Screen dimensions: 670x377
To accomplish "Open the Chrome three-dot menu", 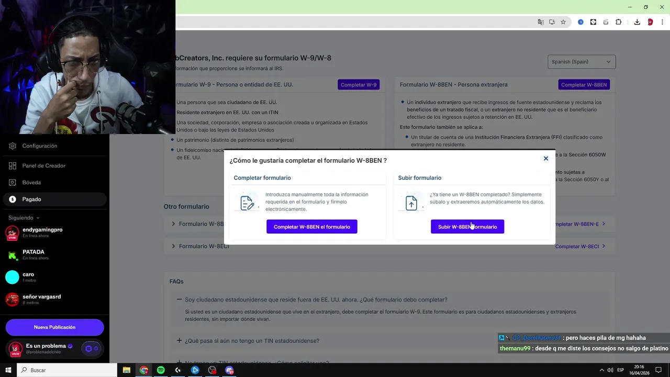I will pos(662,22).
